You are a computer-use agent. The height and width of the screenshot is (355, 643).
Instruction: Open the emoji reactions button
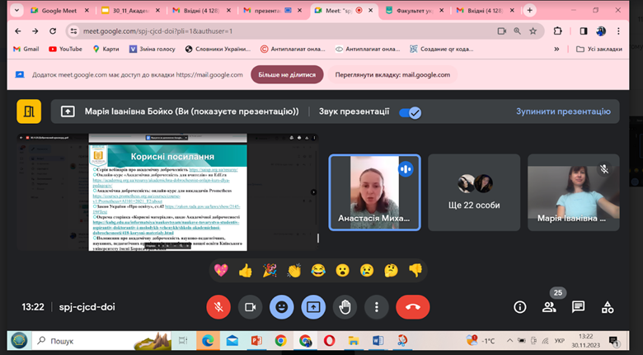[x=281, y=306]
